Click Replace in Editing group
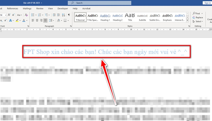 (x=197, y=17)
